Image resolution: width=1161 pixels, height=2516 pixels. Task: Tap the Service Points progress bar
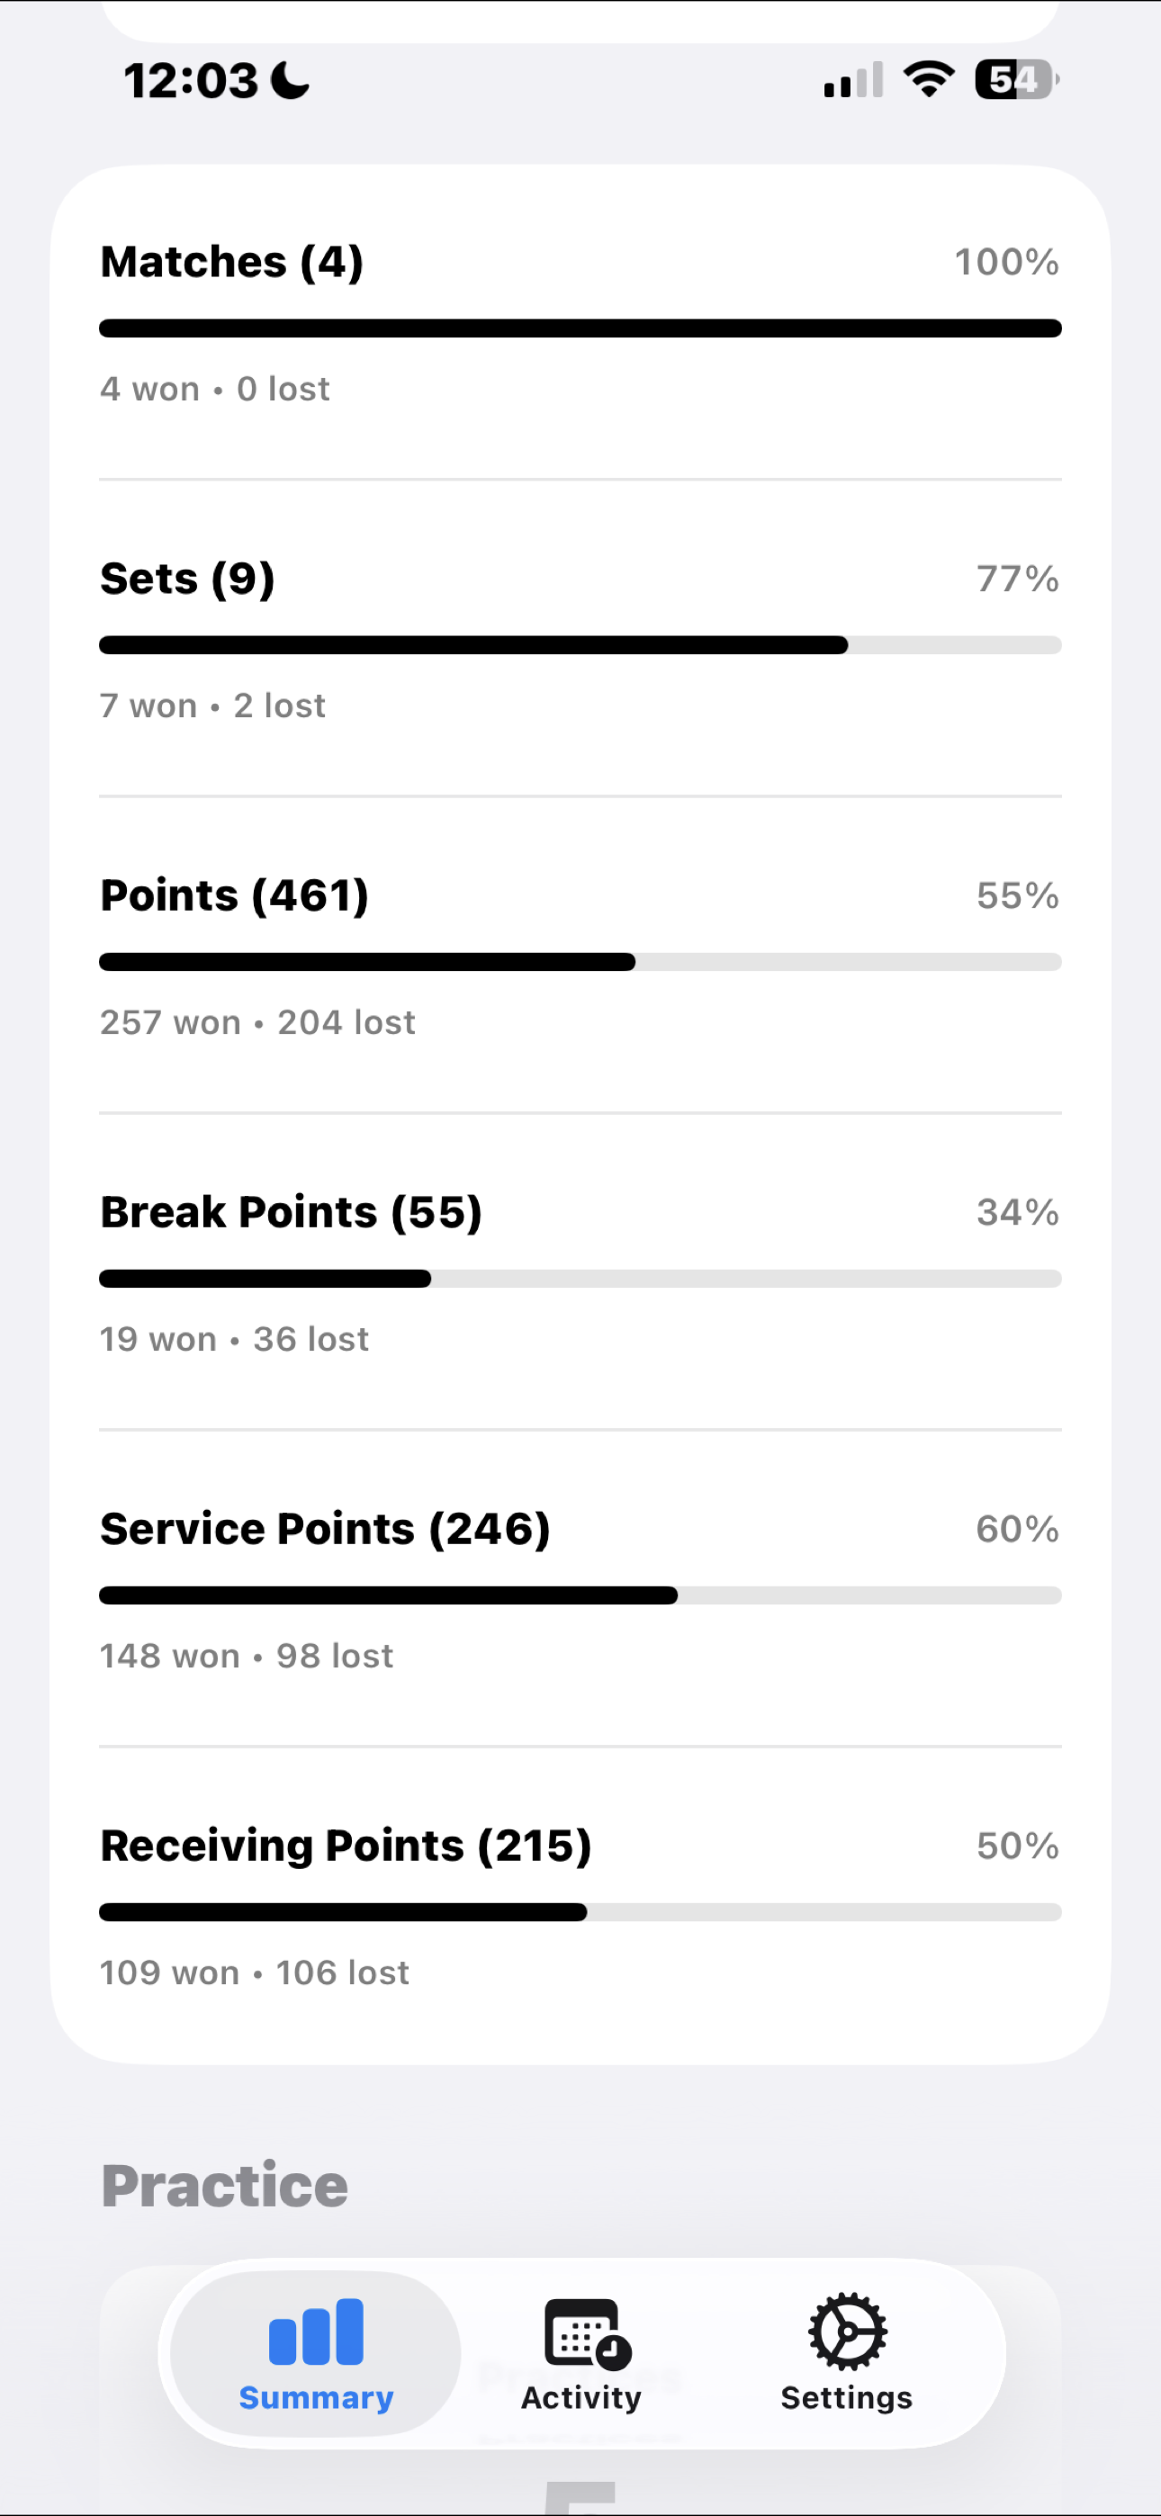tap(580, 1594)
